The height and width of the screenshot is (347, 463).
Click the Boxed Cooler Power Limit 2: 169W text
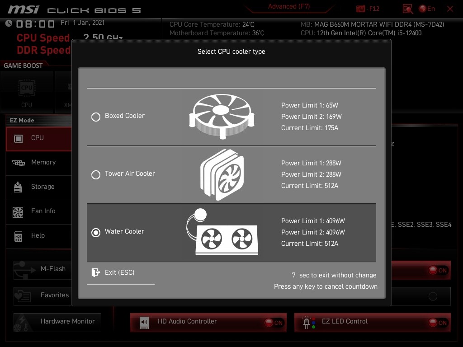311,117
